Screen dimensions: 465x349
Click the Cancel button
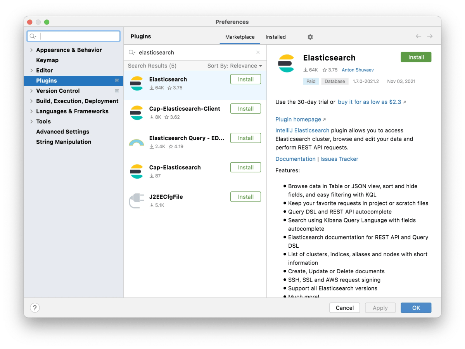345,308
